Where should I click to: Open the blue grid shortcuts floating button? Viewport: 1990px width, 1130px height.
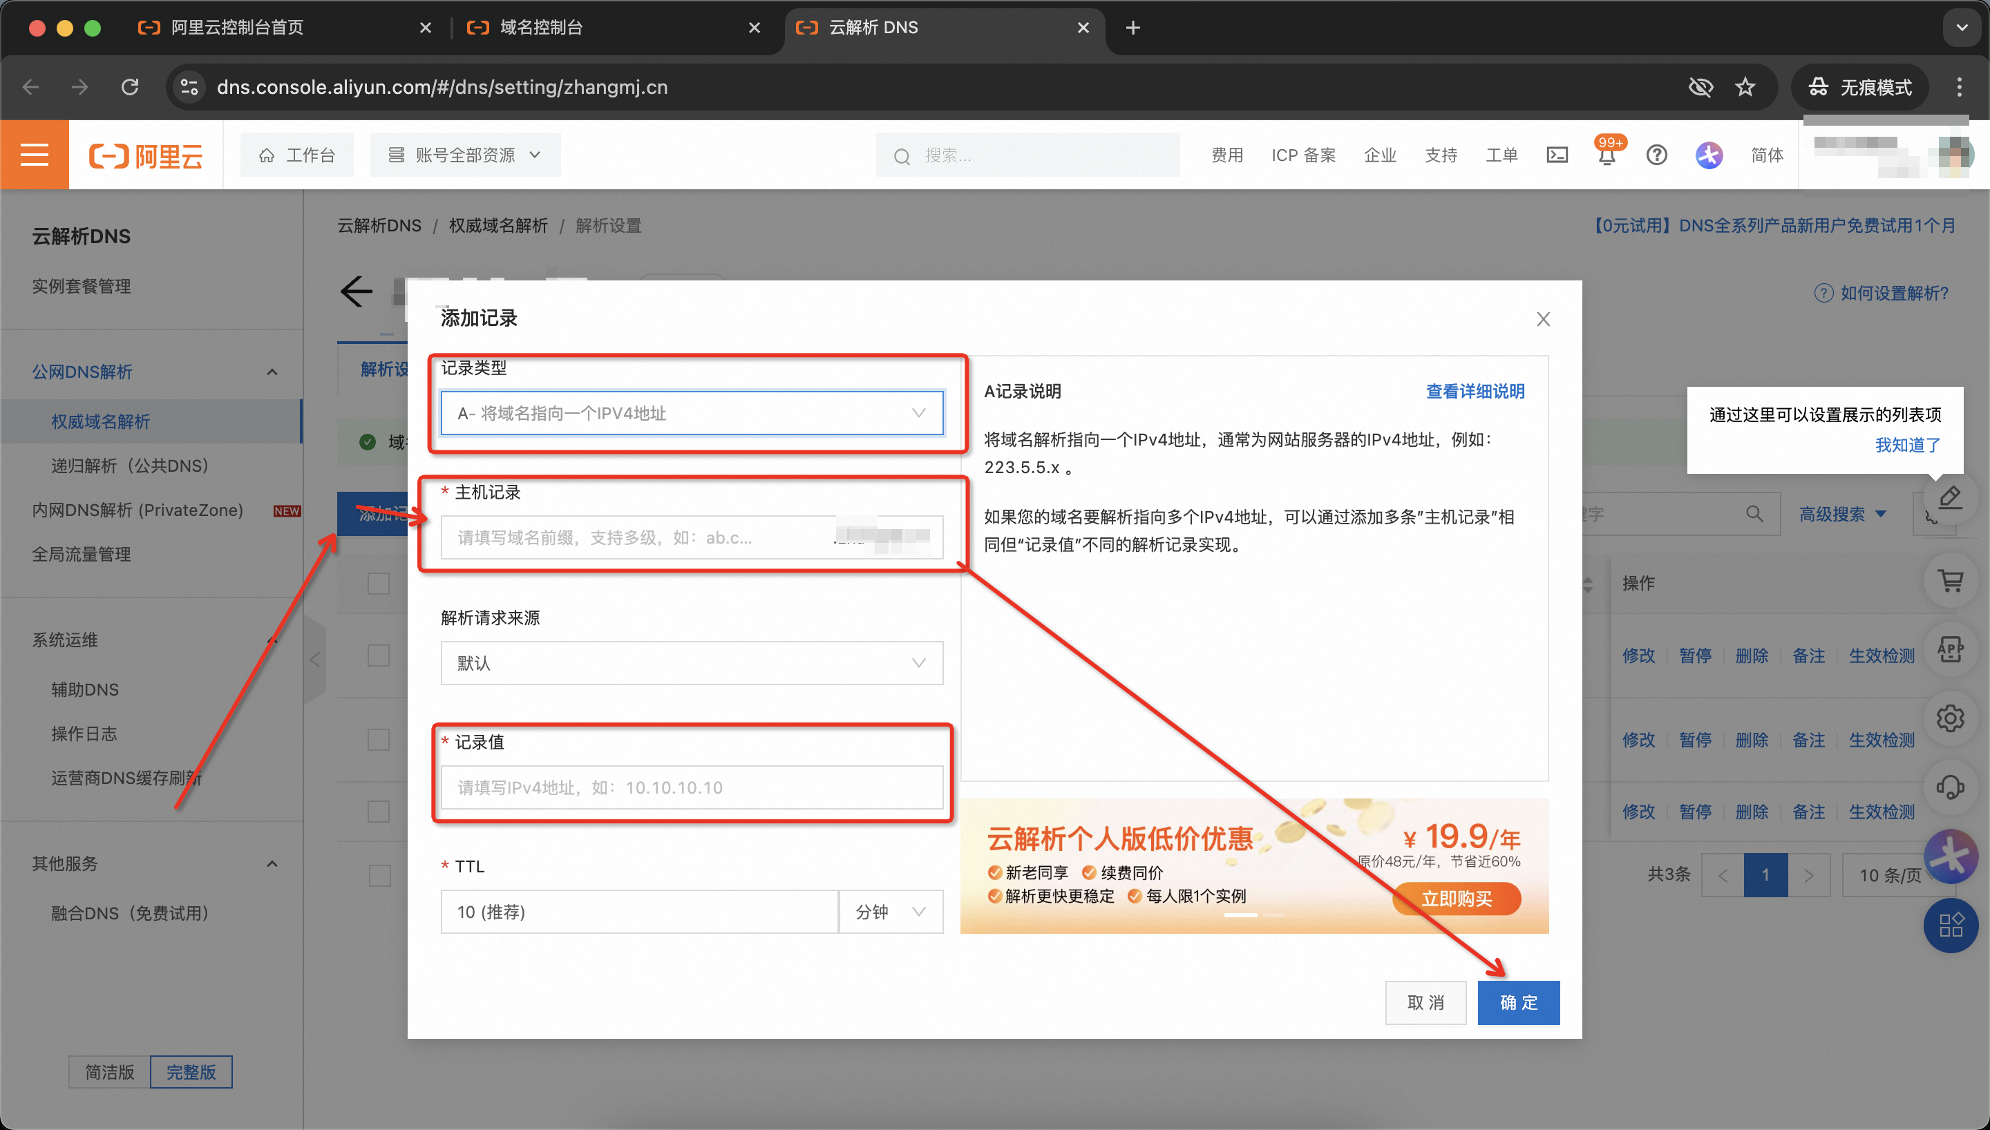1950,924
